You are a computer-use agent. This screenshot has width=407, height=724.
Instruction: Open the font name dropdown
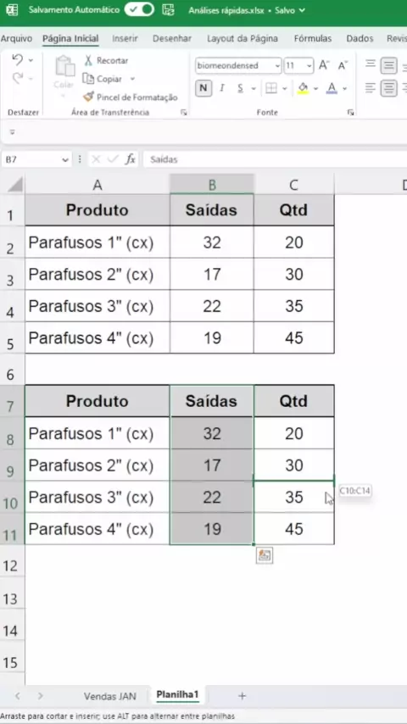[277, 65]
